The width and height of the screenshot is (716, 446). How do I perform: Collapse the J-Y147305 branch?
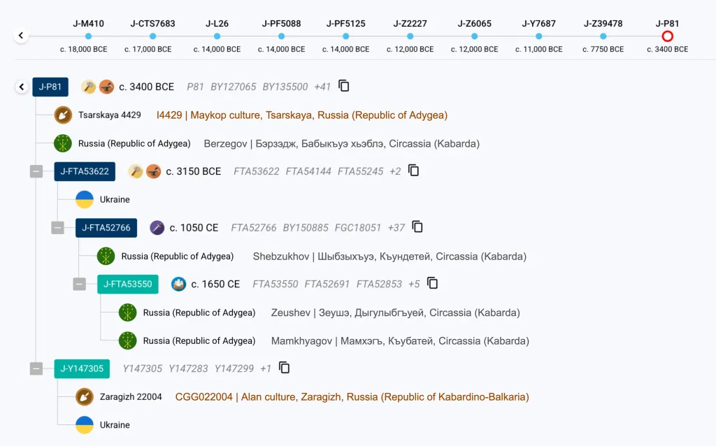(36, 368)
